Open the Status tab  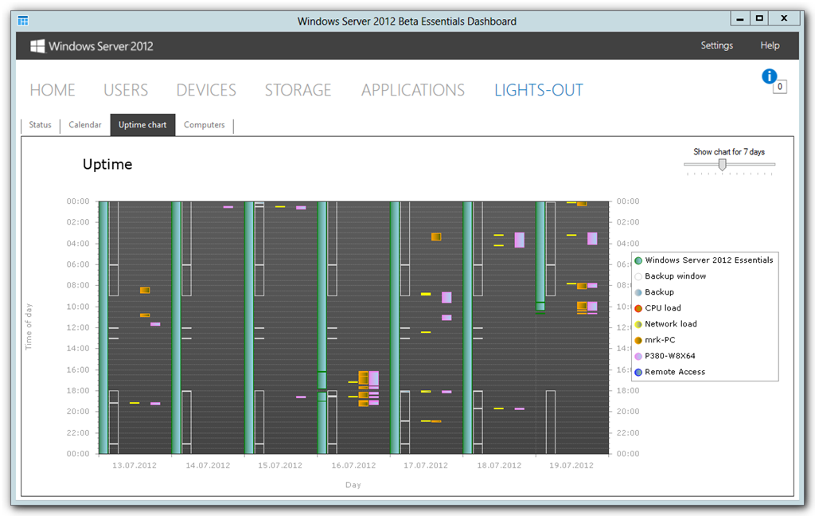tap(40, 125)
